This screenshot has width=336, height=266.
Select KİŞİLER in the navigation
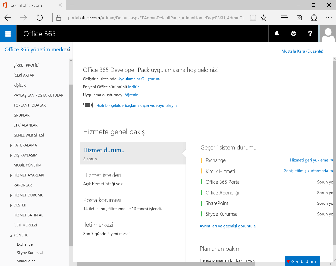click(x=20, y=85)
